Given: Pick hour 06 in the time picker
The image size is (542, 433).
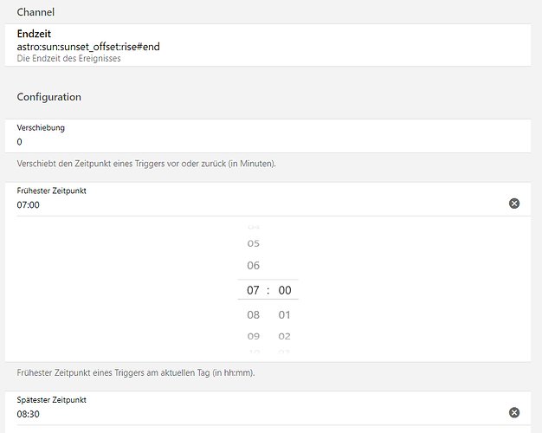Looking at the screenshot, I should (254, 266).
